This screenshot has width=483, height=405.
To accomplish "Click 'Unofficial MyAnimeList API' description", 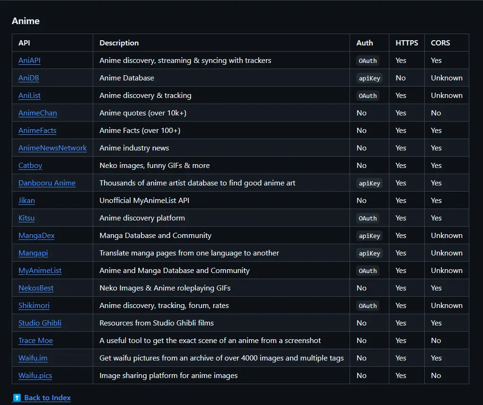I will click(144, 201).
